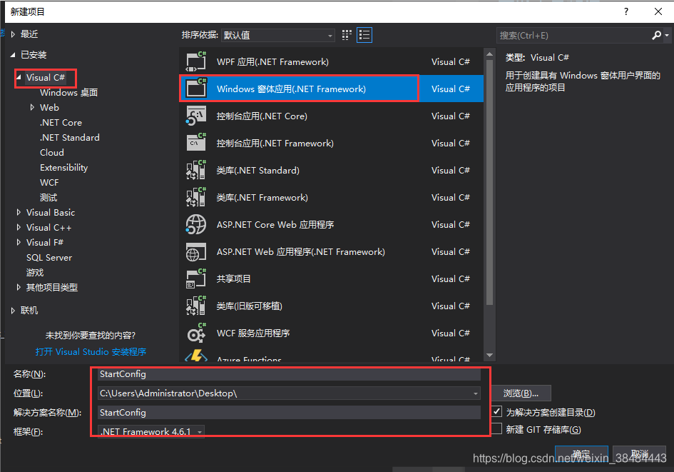674x472 pixels.
Task: Click the class library (.NET Standard) icon
Action: click(196, 170)
